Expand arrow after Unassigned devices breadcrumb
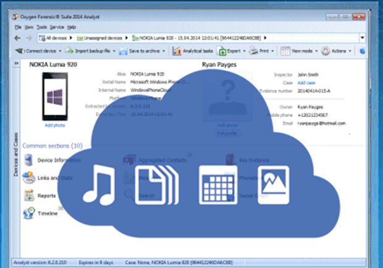Viewport: 383px width, 268px height. pos(126,38)
